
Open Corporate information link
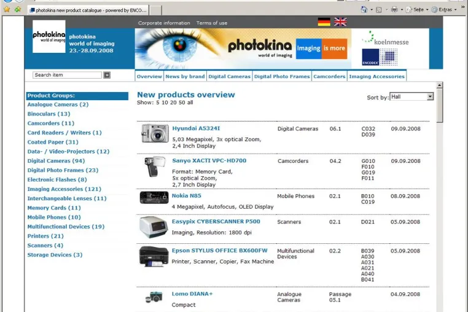[x=164, y=23]
